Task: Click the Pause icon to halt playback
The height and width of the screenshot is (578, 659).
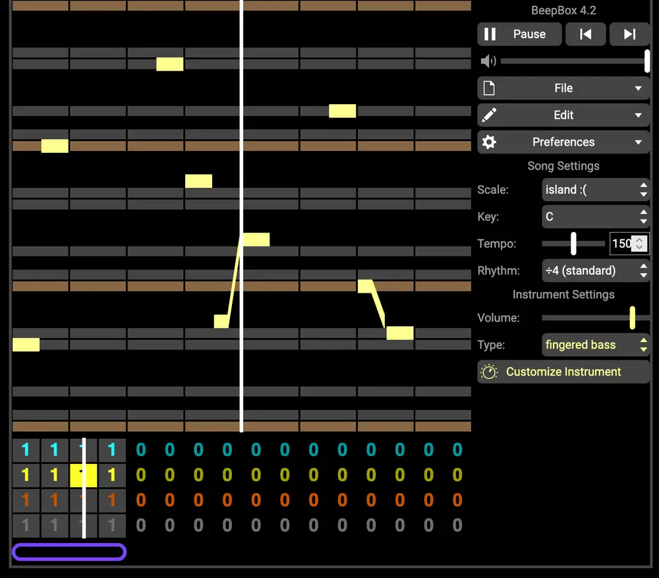Action: point(490,34)
